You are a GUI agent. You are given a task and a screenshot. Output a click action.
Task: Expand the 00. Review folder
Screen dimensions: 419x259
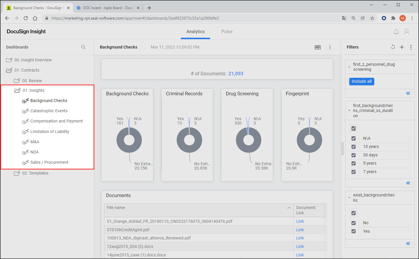(17, 81)
